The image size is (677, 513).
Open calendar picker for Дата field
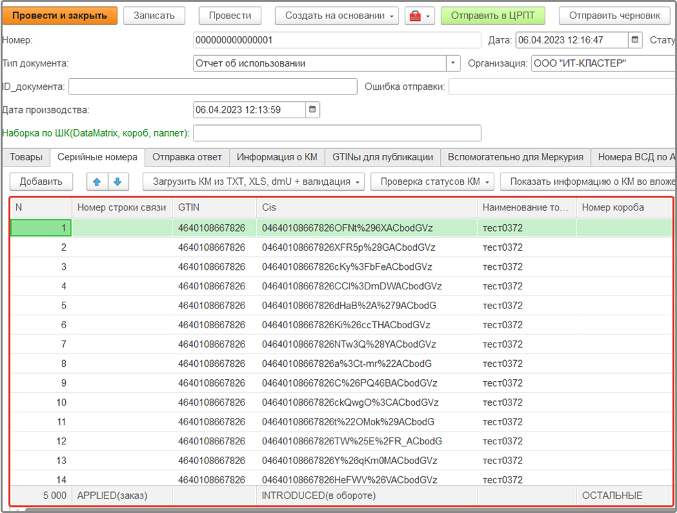tap(635, 40)
